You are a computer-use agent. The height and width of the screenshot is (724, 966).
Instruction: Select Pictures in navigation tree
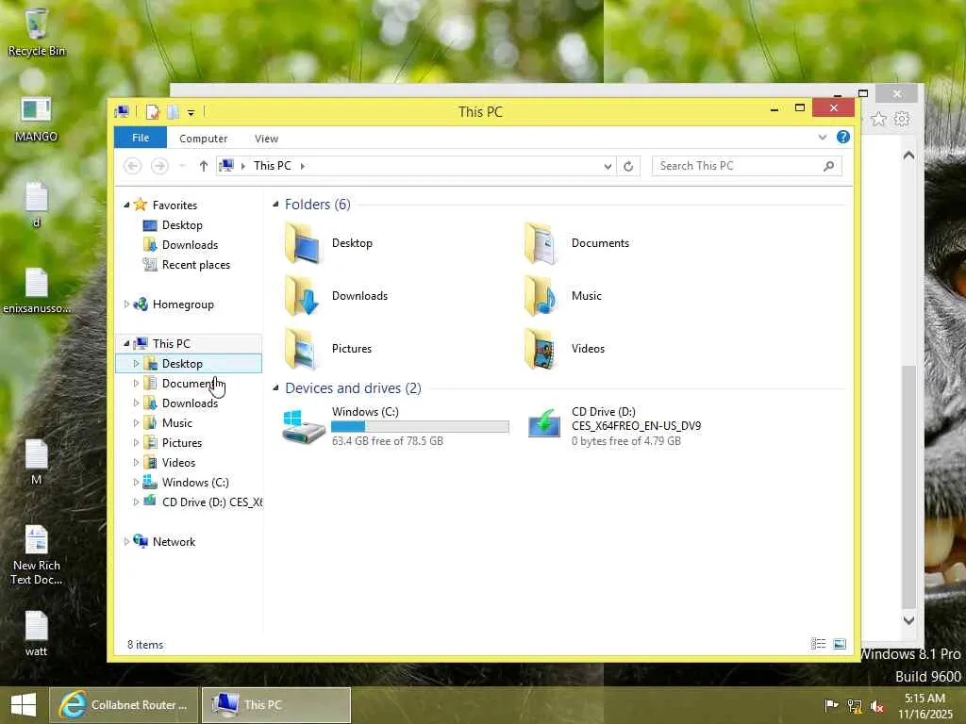click(x=182, y=443)
